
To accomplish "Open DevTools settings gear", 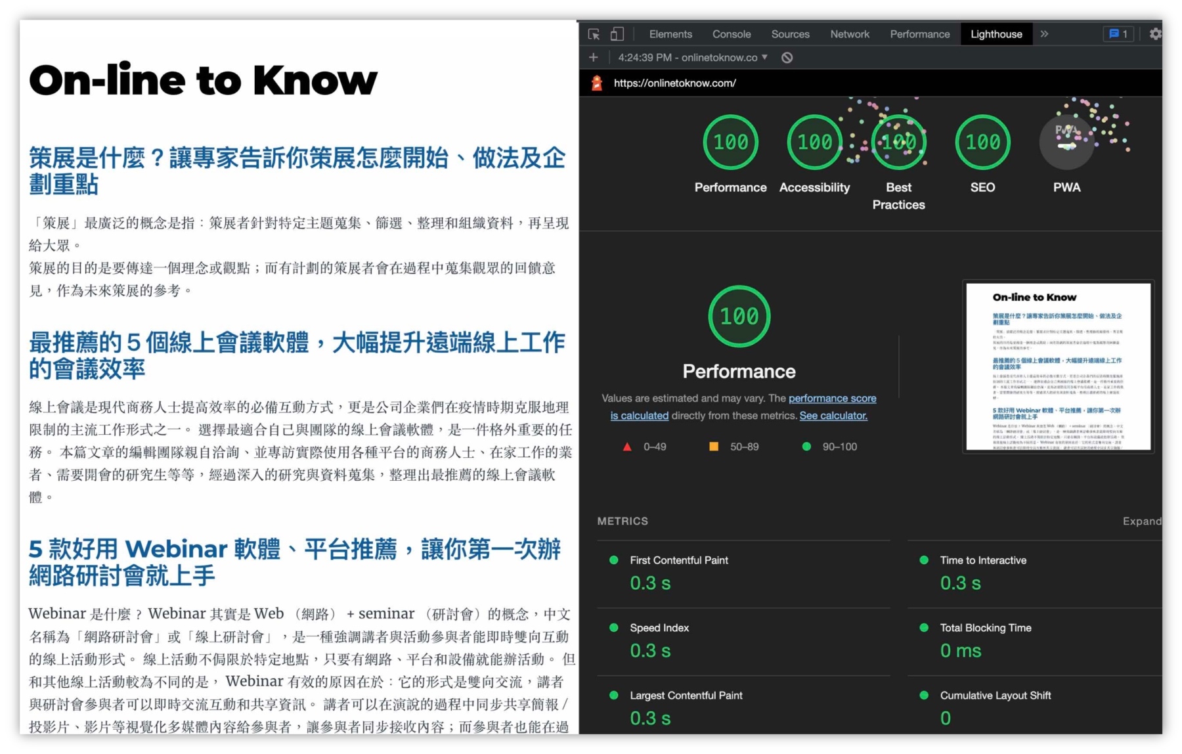I will coord(1155,34).
